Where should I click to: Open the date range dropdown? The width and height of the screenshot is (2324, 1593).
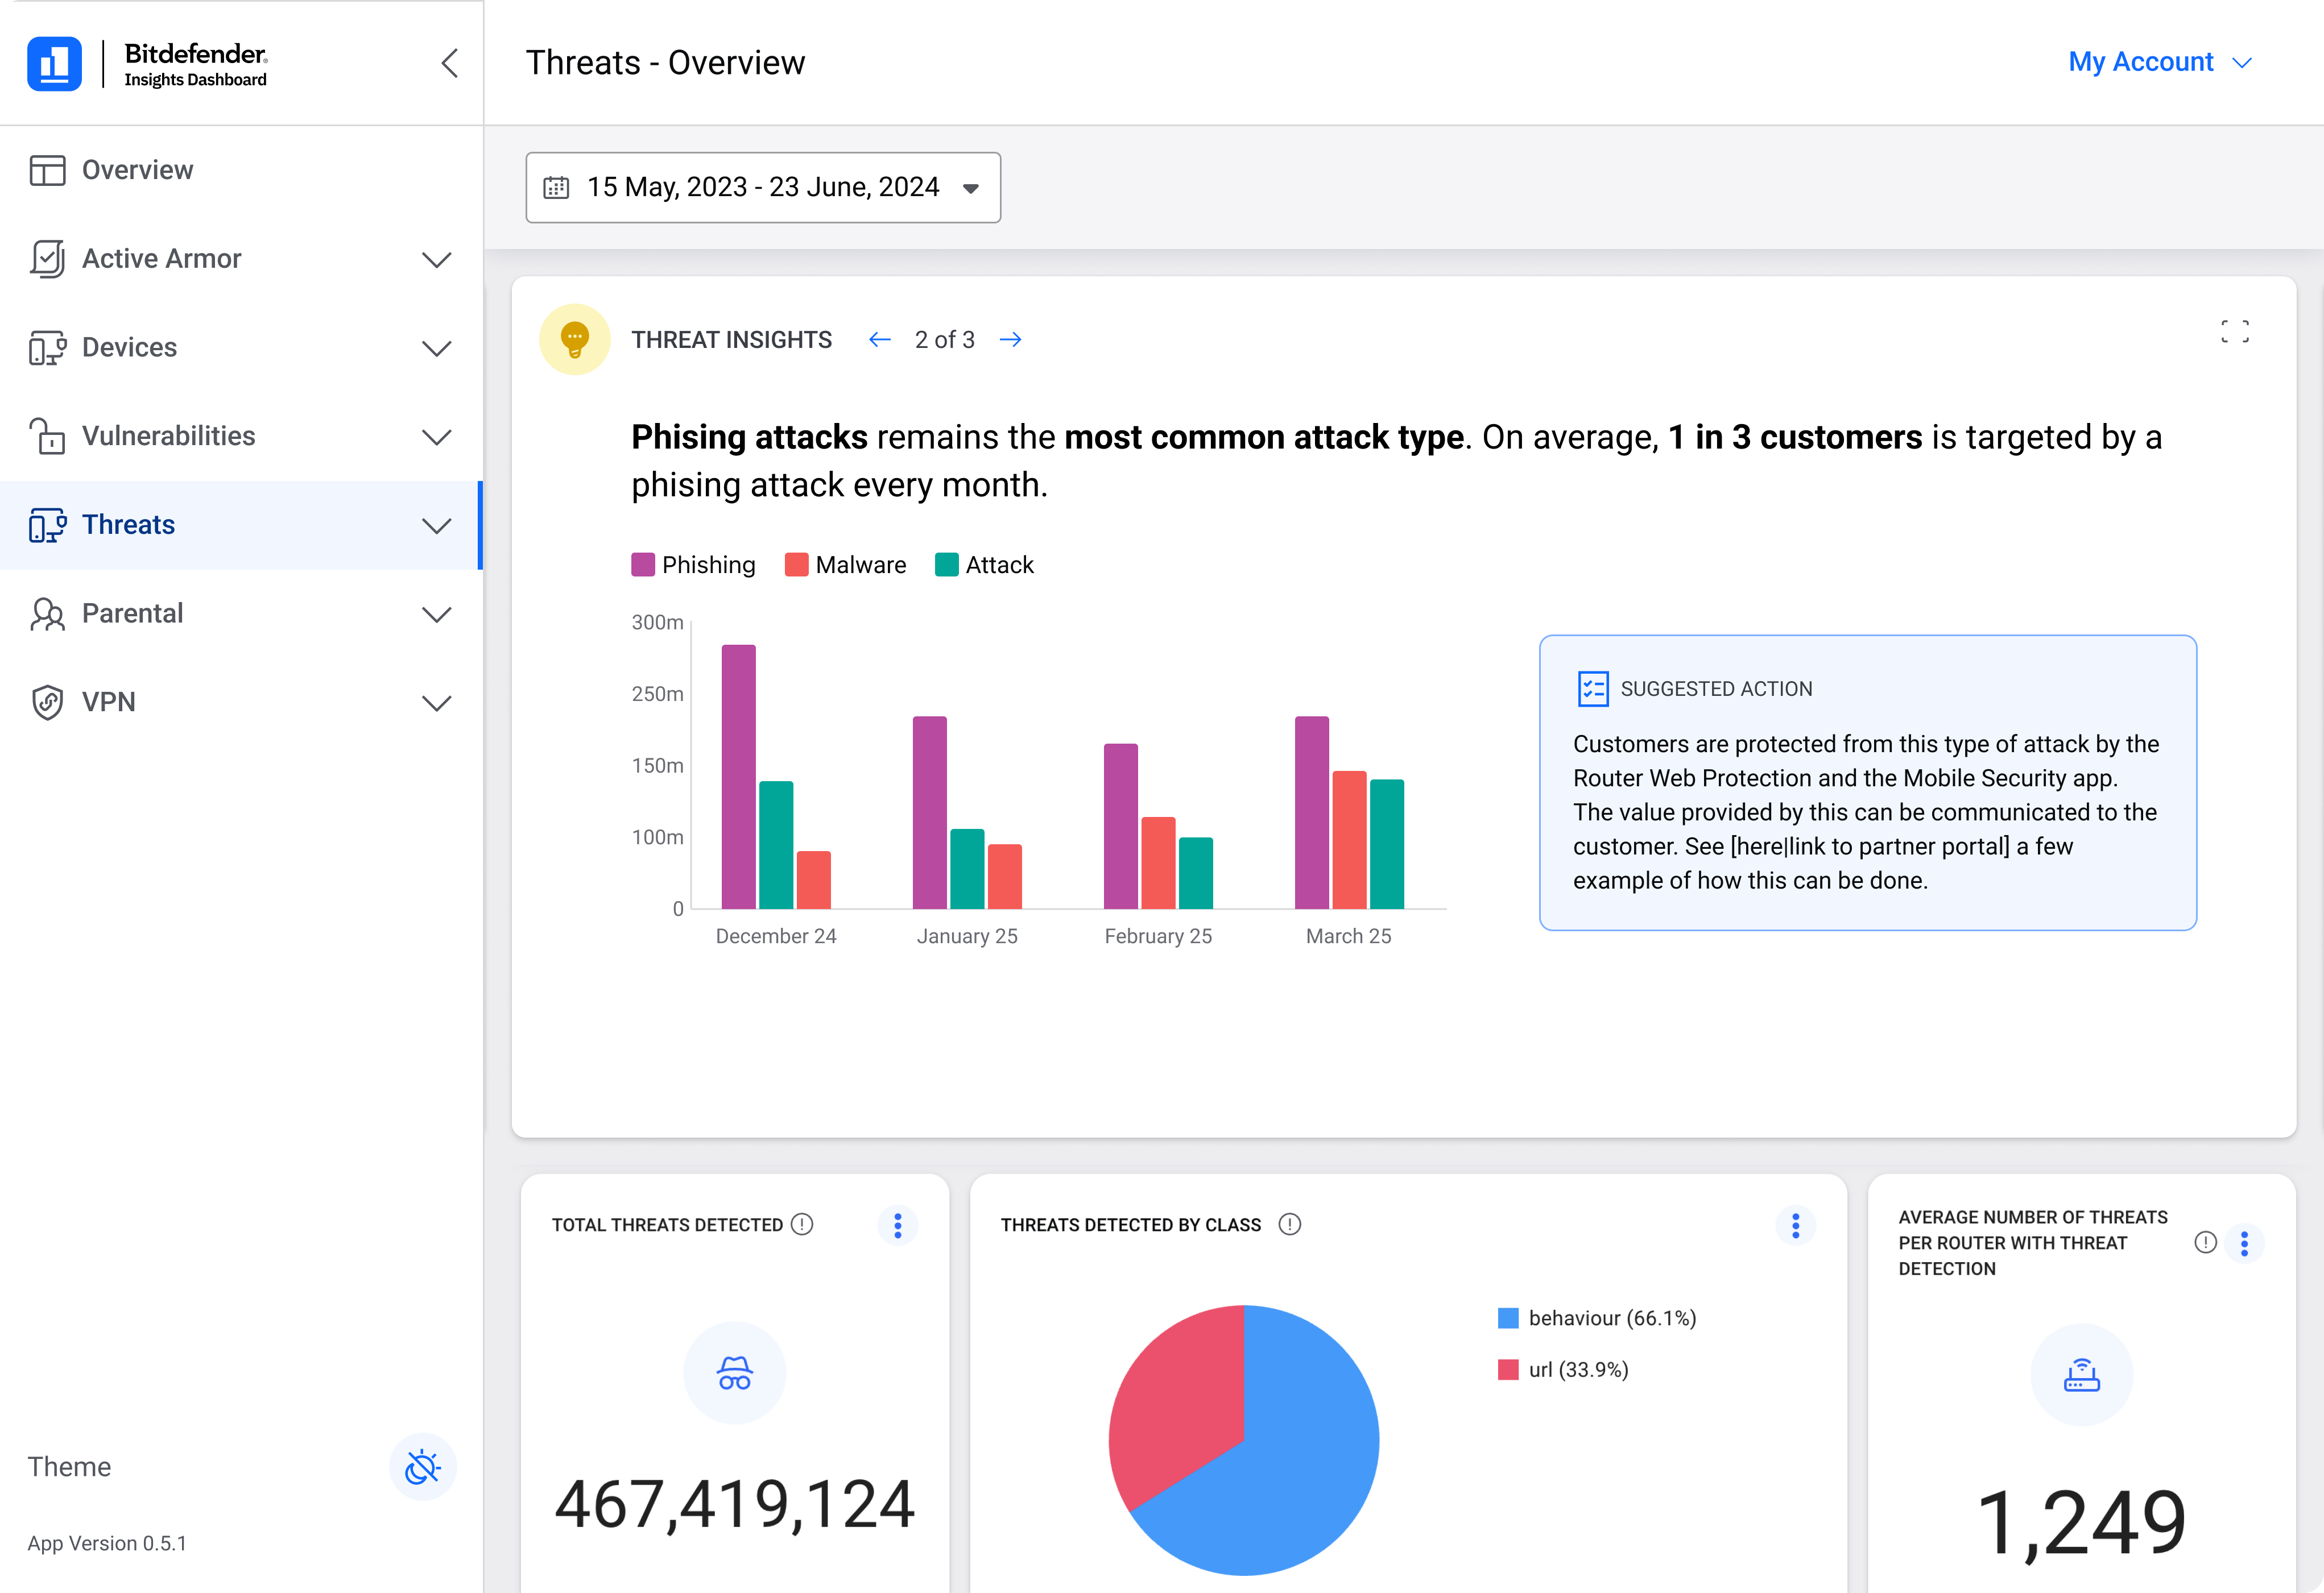point(763,188)
